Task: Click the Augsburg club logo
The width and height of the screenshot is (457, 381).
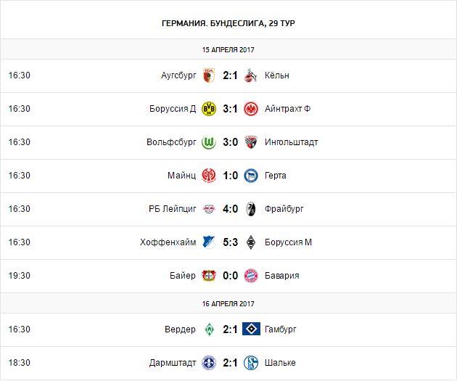Action: coord(209,75)
